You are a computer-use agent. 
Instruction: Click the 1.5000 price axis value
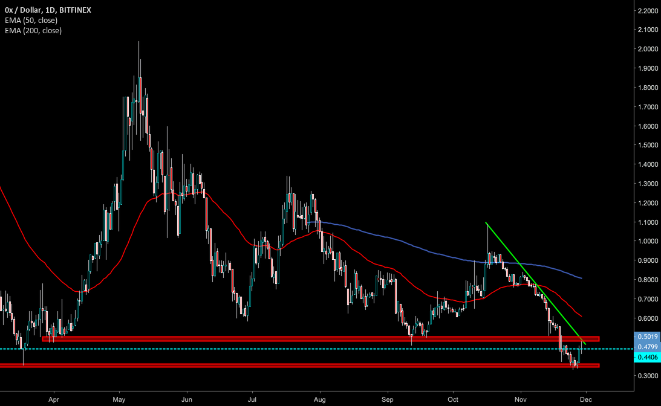(648, 145)
